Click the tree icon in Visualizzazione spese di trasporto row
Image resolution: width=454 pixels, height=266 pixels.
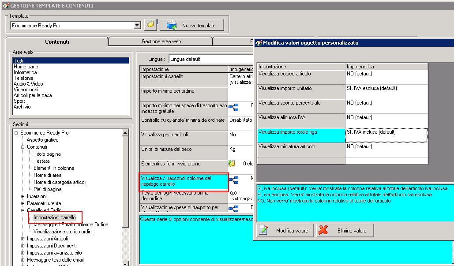pos(233,208)
